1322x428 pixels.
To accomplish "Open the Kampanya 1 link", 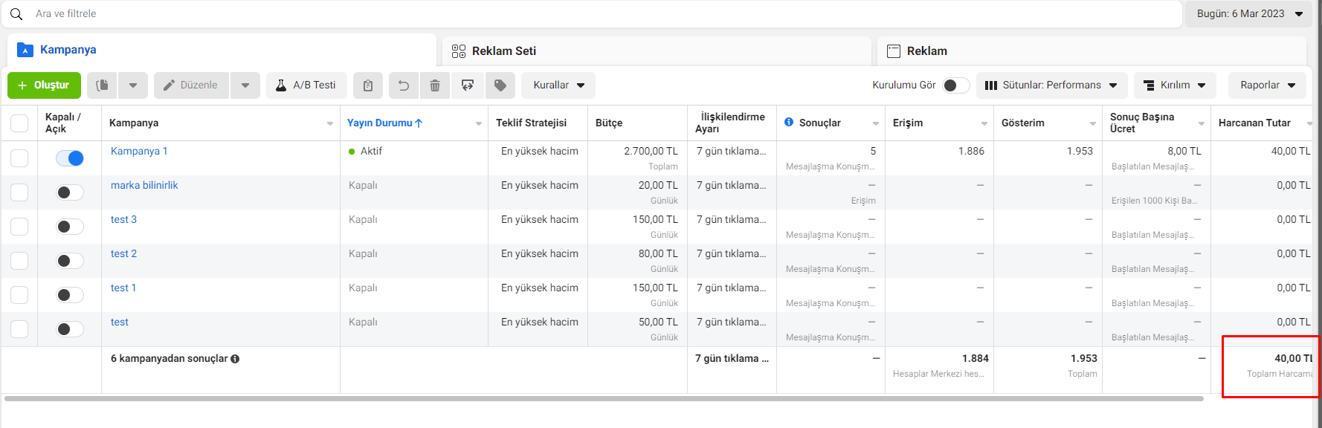I will tap(139, 152).
